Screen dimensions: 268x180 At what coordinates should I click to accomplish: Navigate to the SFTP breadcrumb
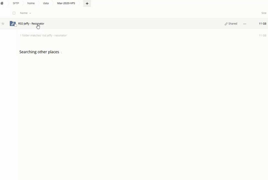point(16,3)
